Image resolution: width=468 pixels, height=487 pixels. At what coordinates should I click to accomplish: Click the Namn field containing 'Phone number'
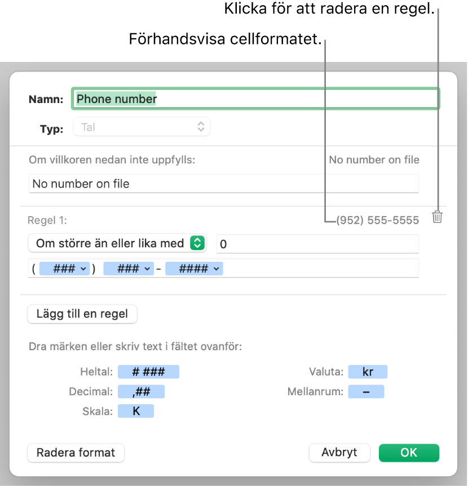coord(255,99)
